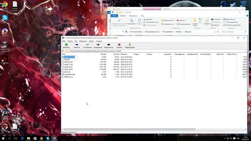251x141 pixels.
Task: Click the taskbar search magnifier icon
Action: tap(9, 138)
